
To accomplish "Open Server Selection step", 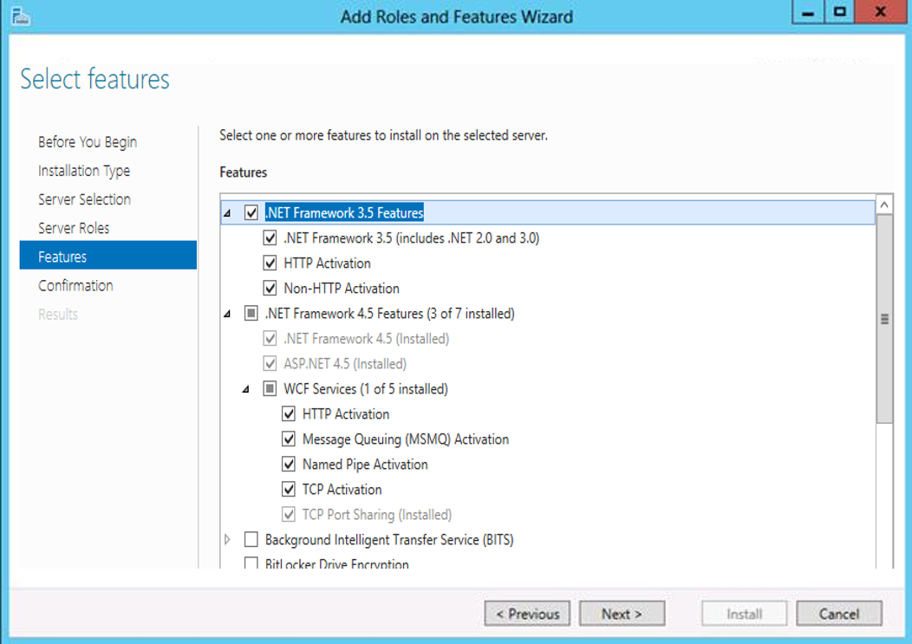I will (x=84, y=199).
